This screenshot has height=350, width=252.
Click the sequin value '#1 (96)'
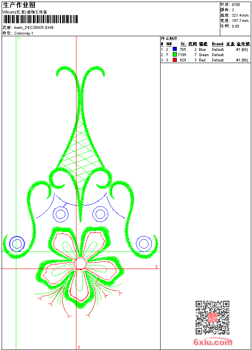coord(242,60)
